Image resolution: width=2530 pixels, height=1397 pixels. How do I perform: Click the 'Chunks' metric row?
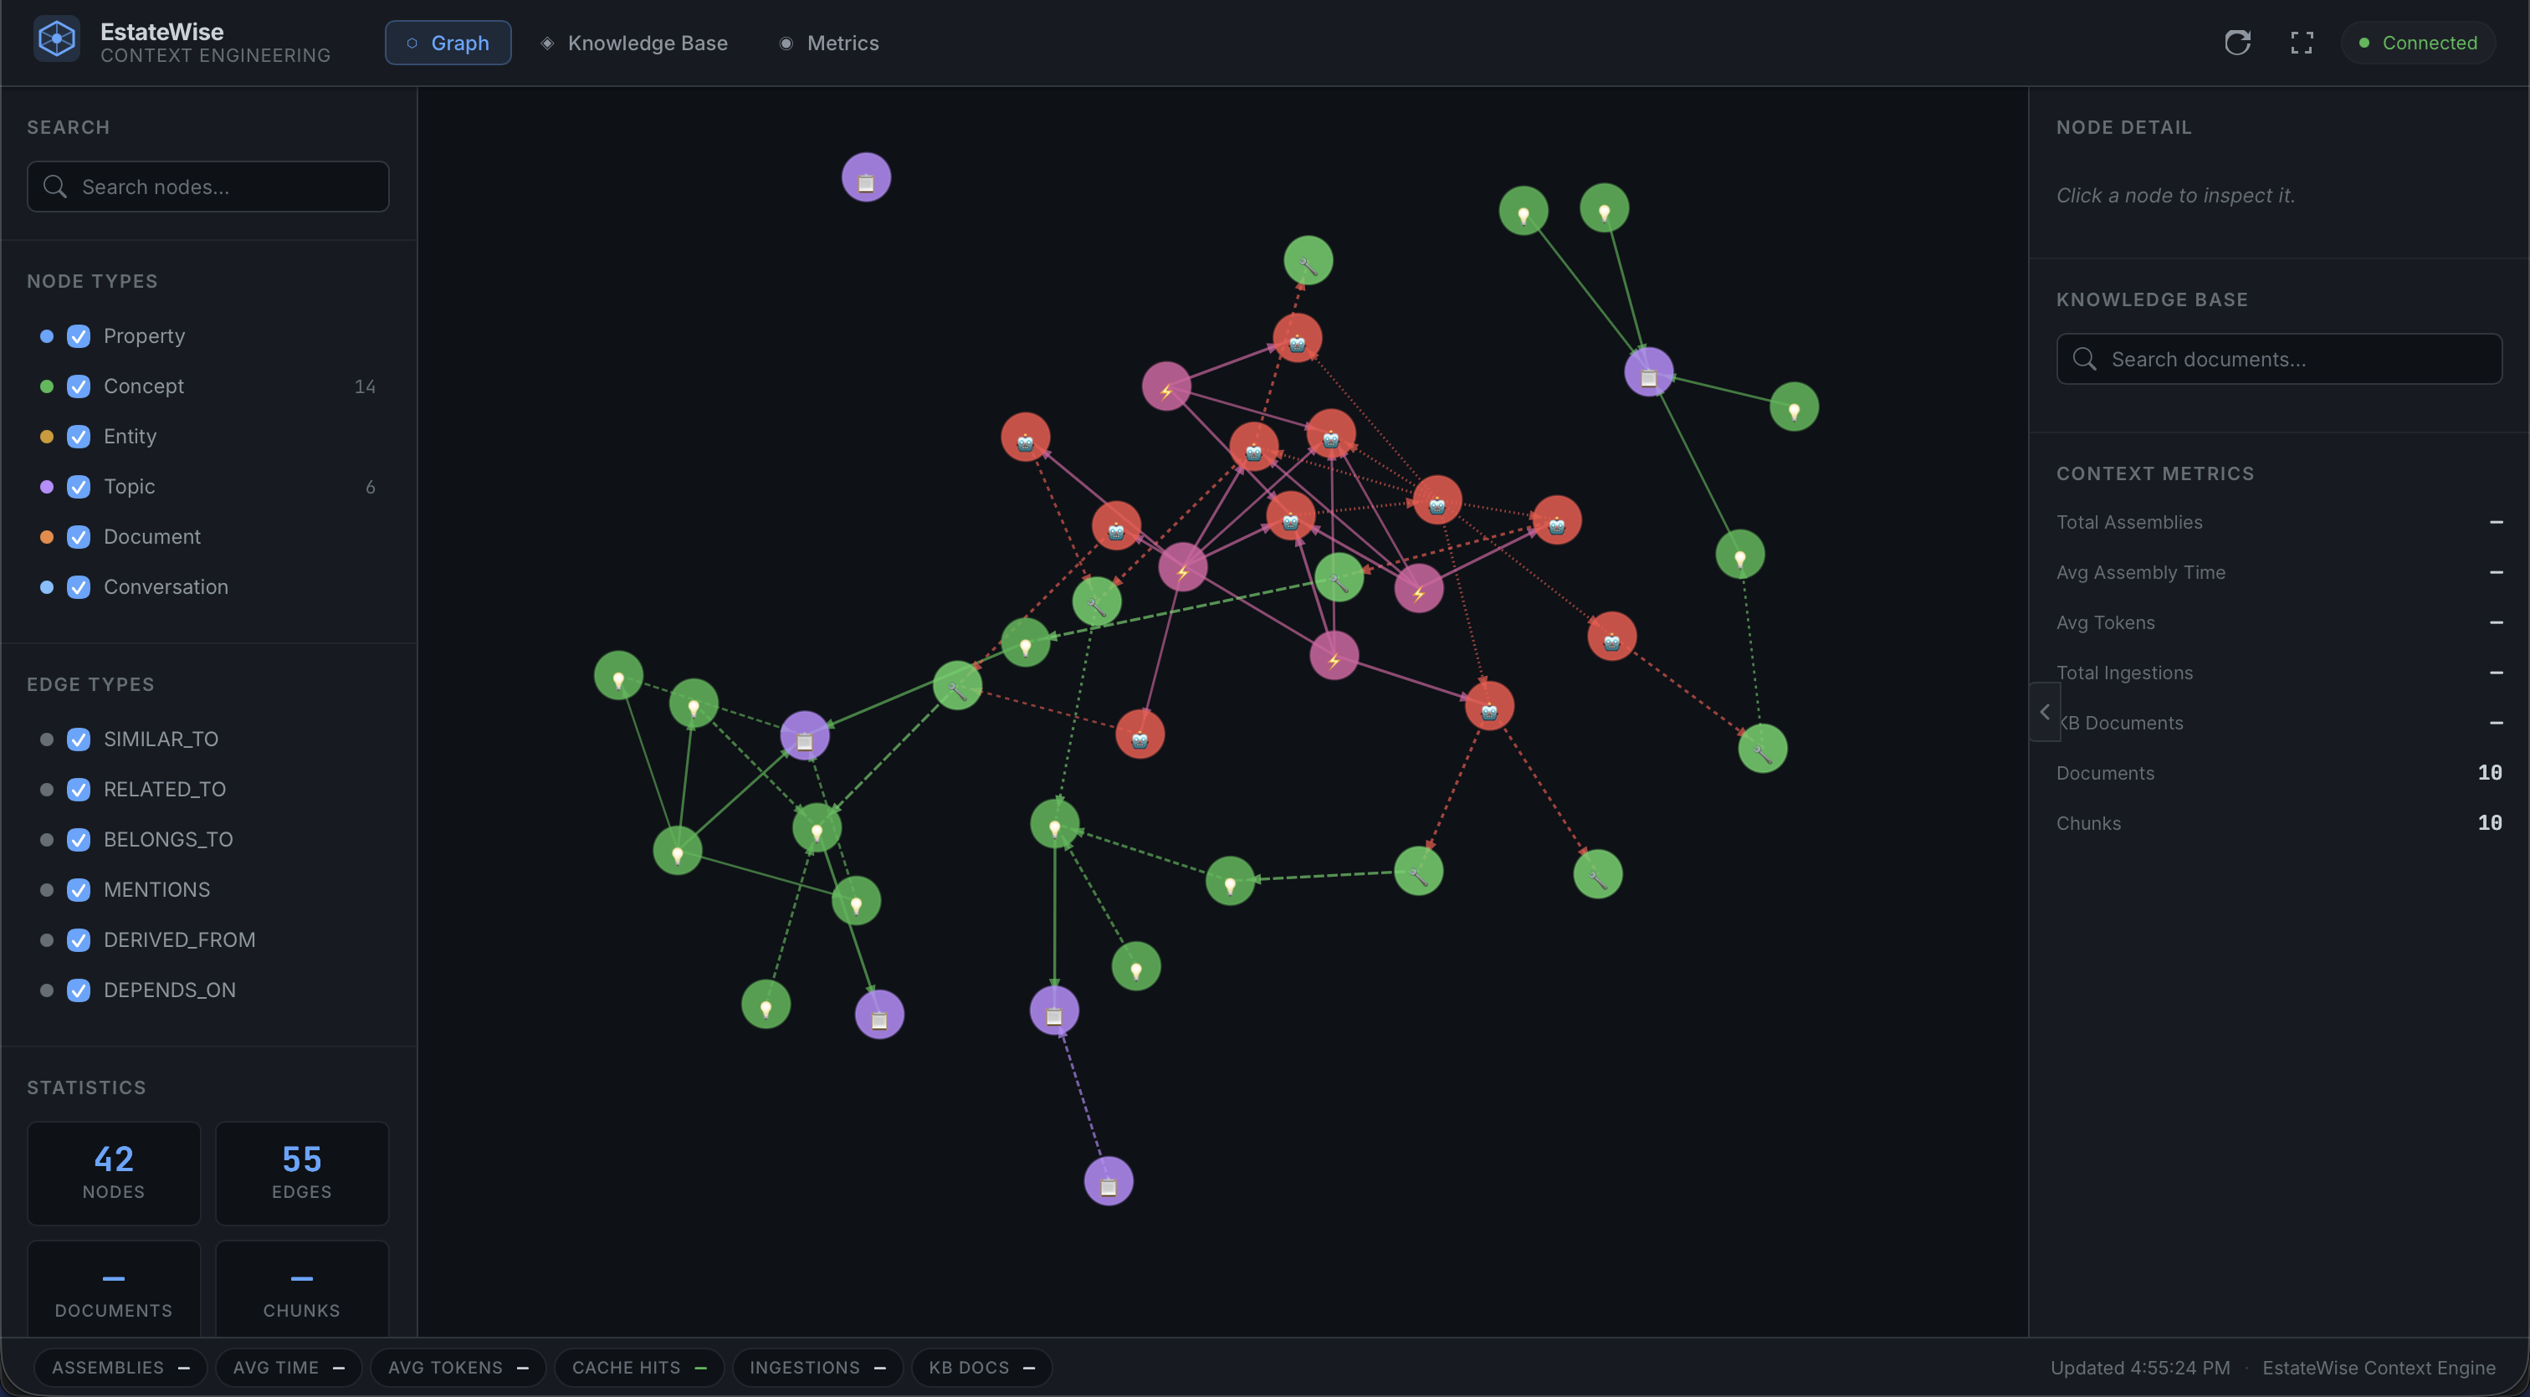pos(2278,822)
